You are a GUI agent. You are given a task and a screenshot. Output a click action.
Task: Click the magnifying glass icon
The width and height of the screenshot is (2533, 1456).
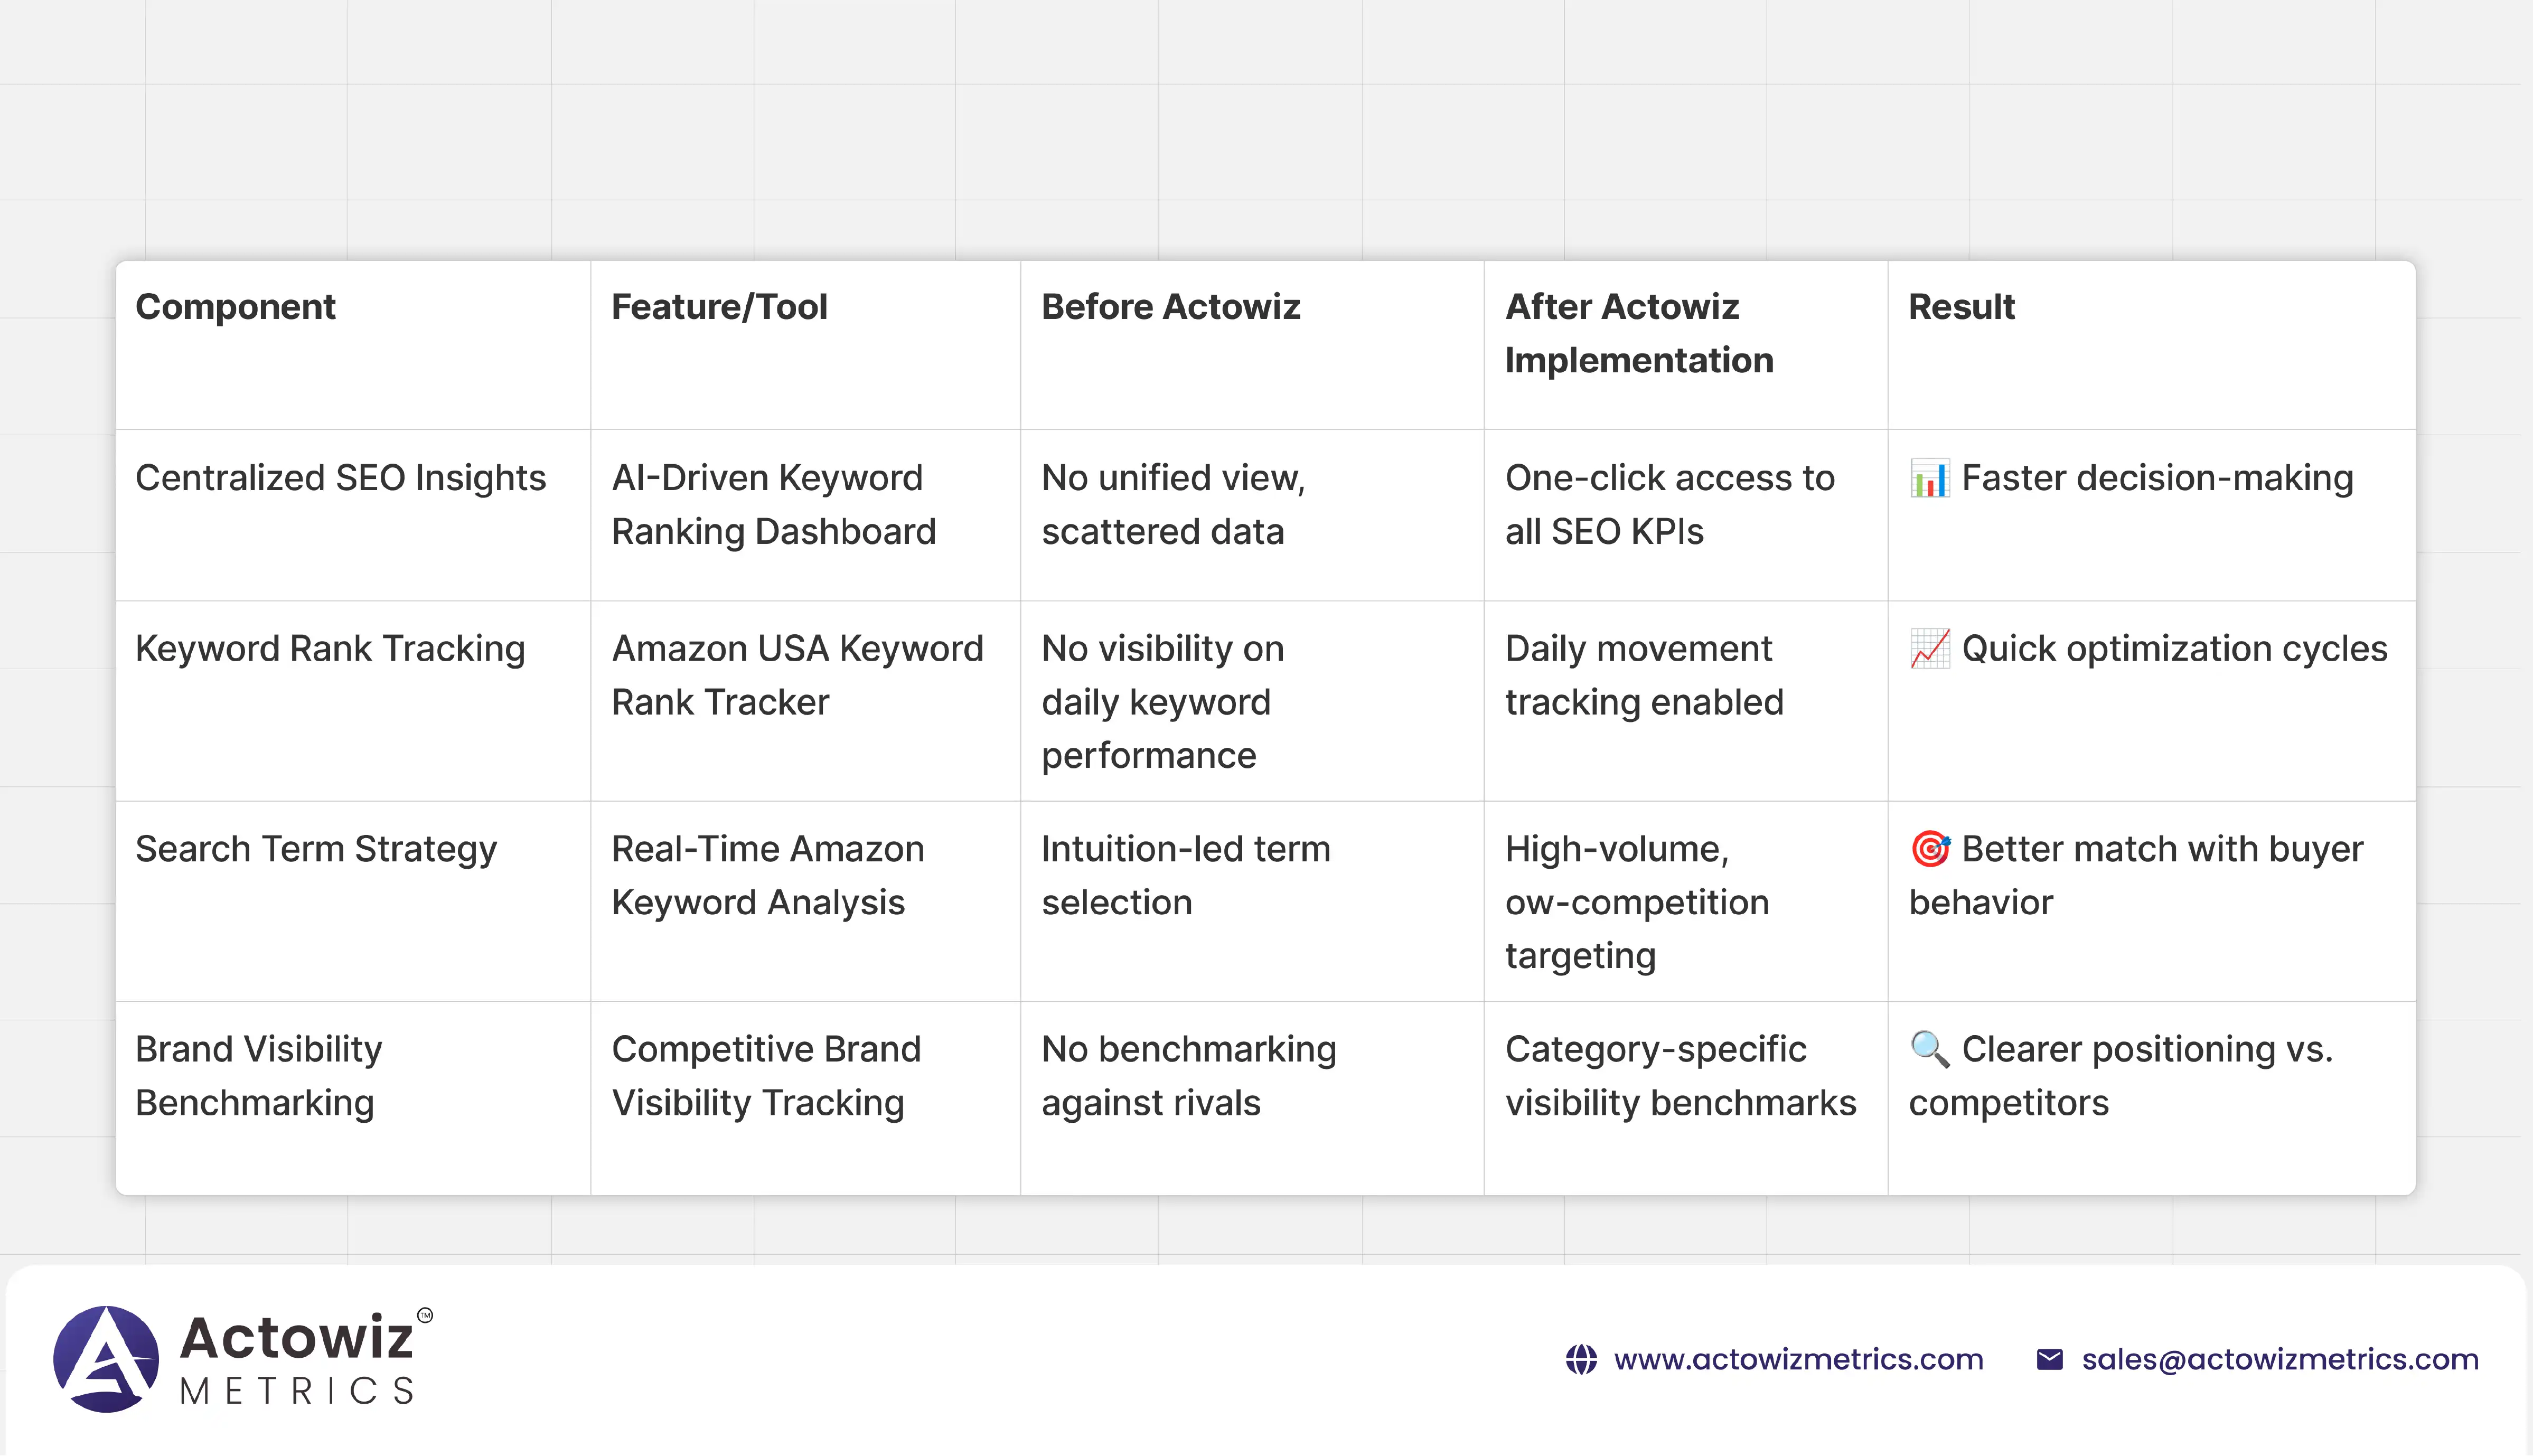pyautogui.click(x=1929, y=1049)
